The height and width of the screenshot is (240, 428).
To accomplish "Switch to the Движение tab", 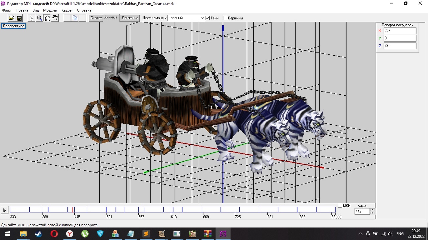I will pos(130,18).
